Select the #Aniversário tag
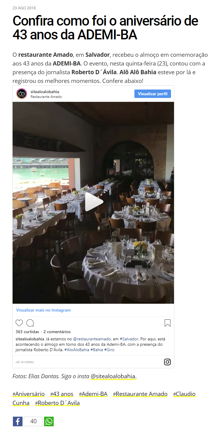The height and width of the screenshot is (441, 222). pyautogui.click(x=28, y=394)
